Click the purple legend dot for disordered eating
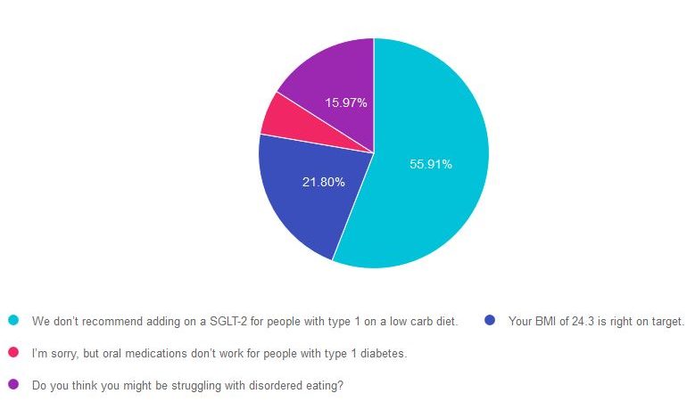 tap(13, 385)
